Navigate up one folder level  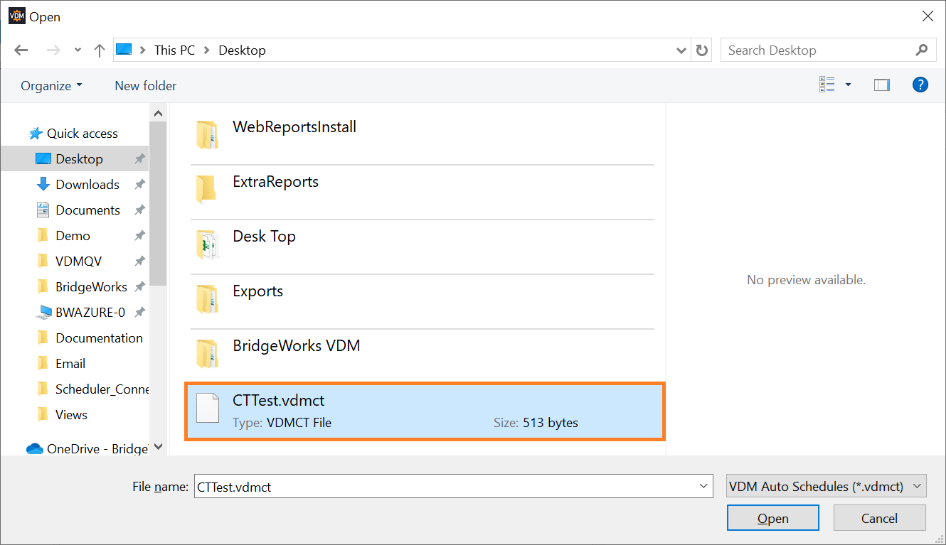[99, 50]
